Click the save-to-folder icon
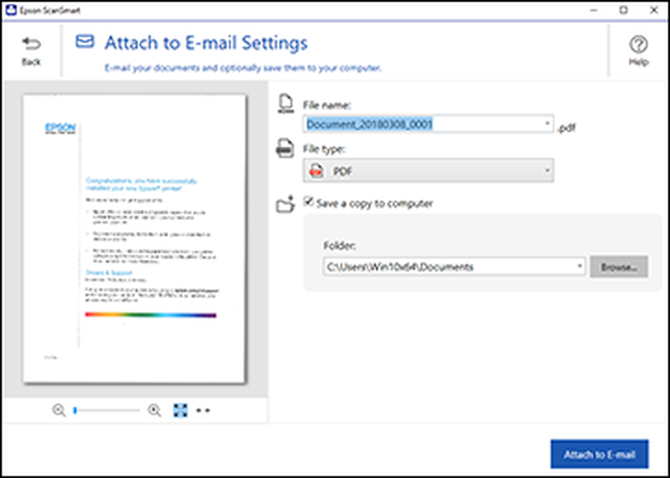670x478 pixels. pyautogui.click(x=285, y=205)
